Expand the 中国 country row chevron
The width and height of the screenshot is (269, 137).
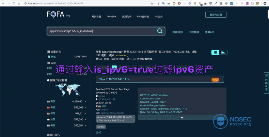click(85, 107)
